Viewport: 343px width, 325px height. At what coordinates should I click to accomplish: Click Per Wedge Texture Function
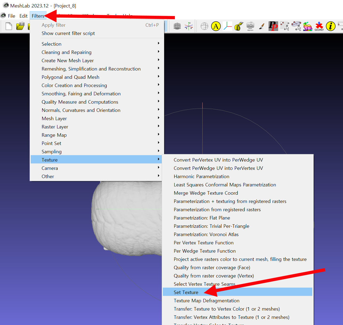(238, 251)
